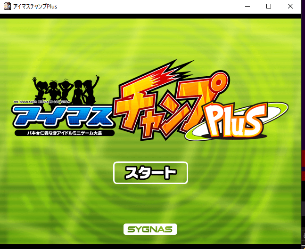This screenshot has height=249, width=305.
Task: Minimize the アイマスチャンプPlus window
Action: tap(247, 6)
